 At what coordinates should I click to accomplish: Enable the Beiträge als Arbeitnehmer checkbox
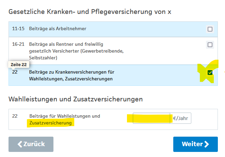tap(210, 29)
